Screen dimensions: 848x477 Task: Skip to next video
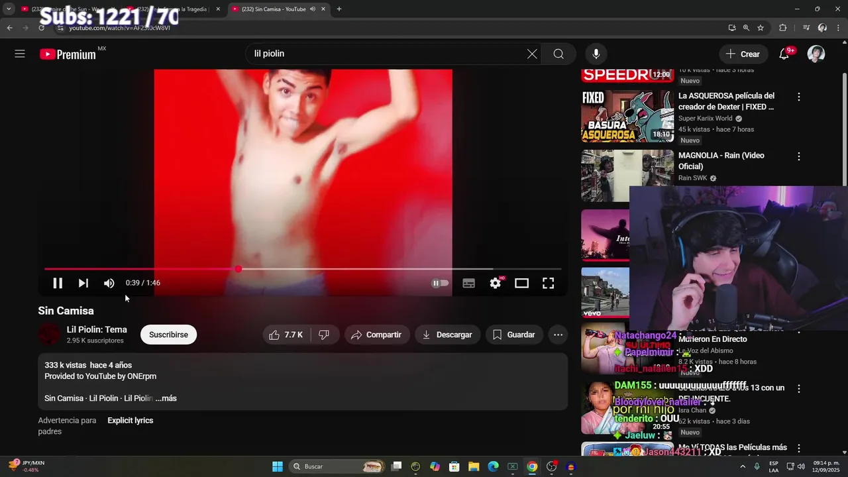point(83,283)
